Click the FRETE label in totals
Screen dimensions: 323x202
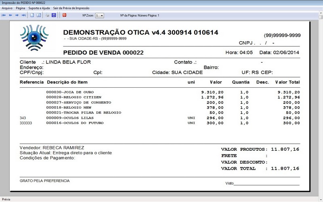tap(229, 156)
